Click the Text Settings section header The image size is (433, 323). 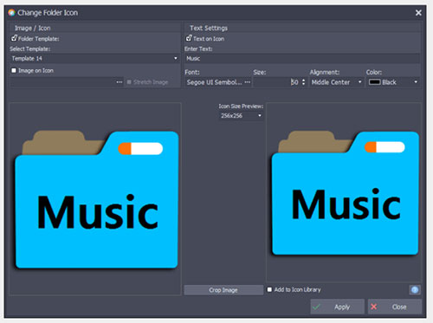[209, 28]
